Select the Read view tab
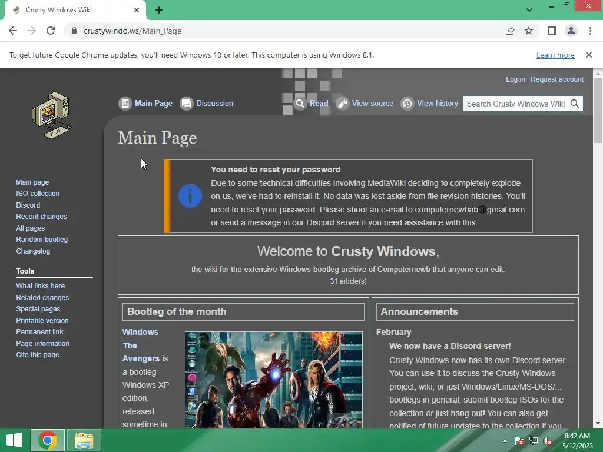This screenshot has height=452, width=603. click(x=319, y=104)
